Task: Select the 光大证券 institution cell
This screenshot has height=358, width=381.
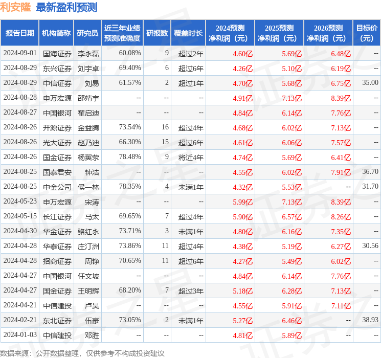Action: pyautogui.click(x=57, y=143)
